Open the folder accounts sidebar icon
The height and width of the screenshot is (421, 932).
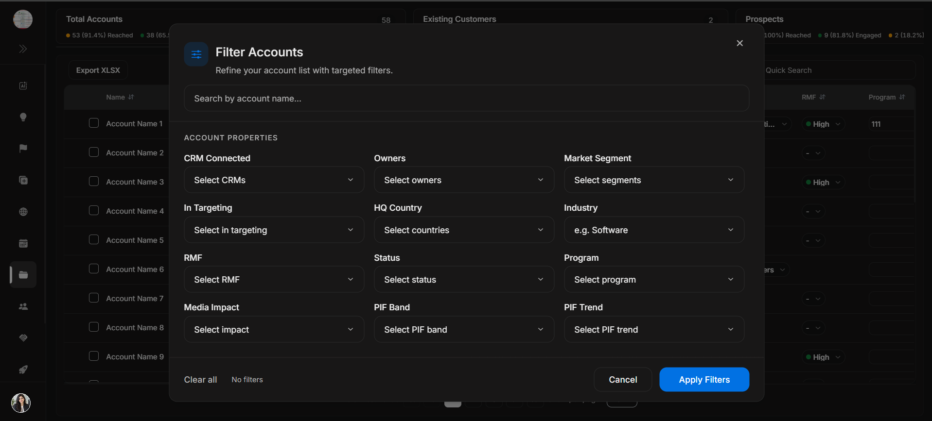(23, 275)
